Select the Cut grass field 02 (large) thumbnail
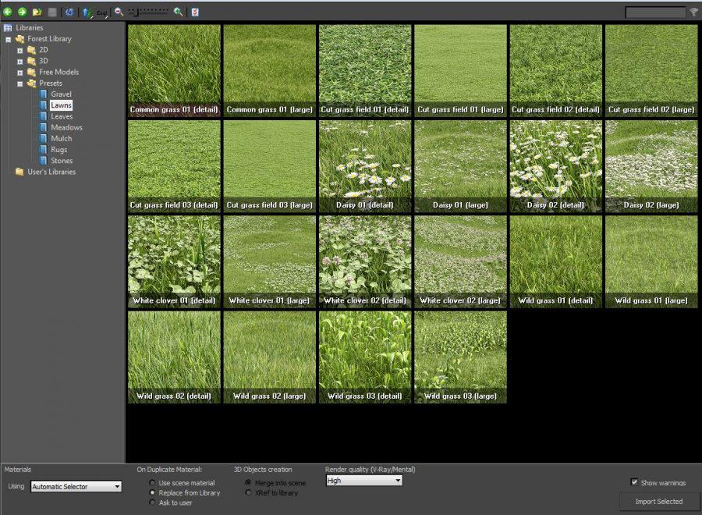This screenshot has width=702, height=515. [x=651, y=71]
